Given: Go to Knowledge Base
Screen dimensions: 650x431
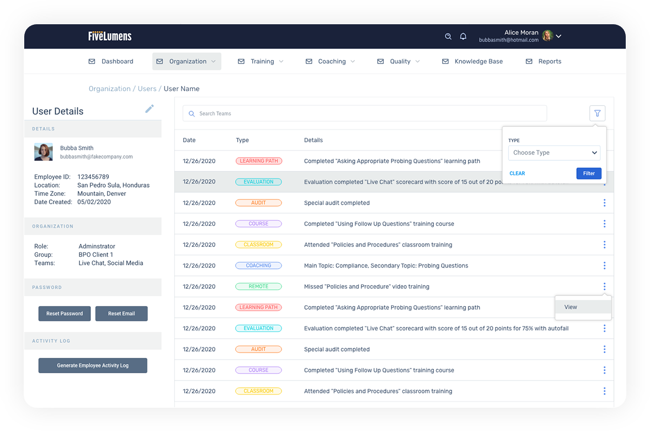Looking at the screenshot, I should pos(478,61).
